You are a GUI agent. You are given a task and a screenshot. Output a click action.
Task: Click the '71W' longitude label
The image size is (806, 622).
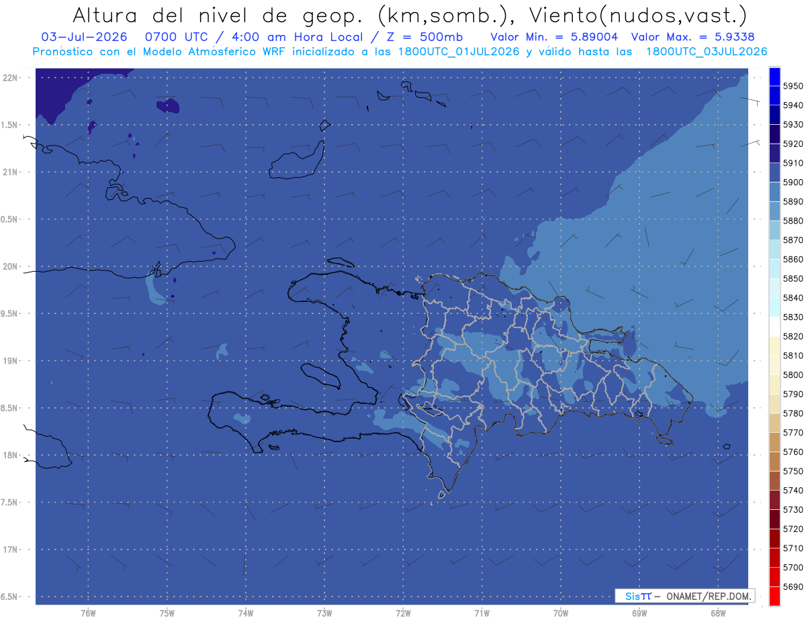click(x=482, y=613)
